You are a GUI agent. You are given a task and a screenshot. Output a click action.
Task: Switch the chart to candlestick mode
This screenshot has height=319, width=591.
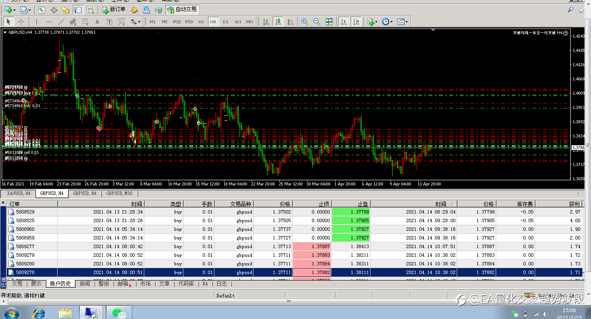click(x=278, y=22)
